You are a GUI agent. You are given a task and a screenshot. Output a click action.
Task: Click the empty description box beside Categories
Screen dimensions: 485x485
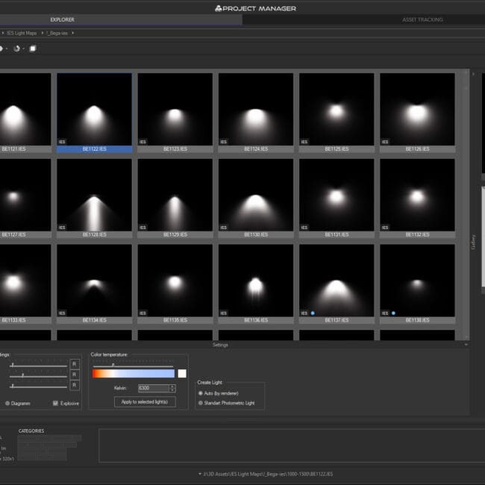coord(292,445)
